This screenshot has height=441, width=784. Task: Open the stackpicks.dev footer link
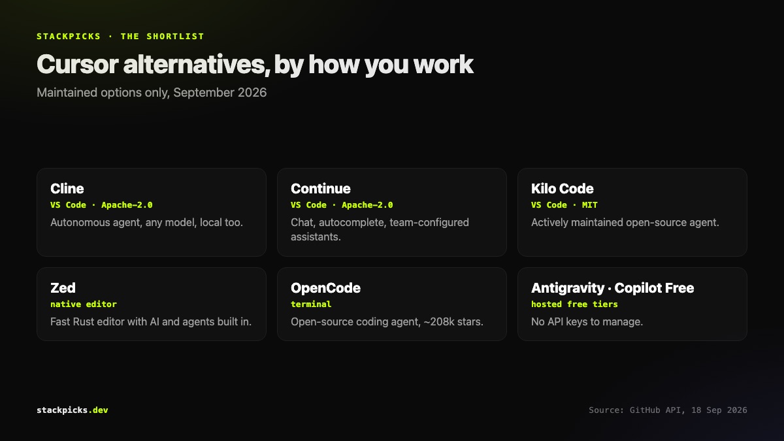tap(73, 410)
